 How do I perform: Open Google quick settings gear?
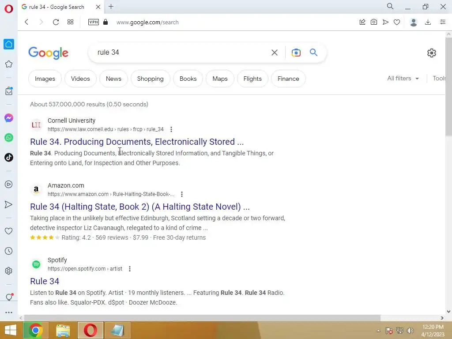[432, 53]
